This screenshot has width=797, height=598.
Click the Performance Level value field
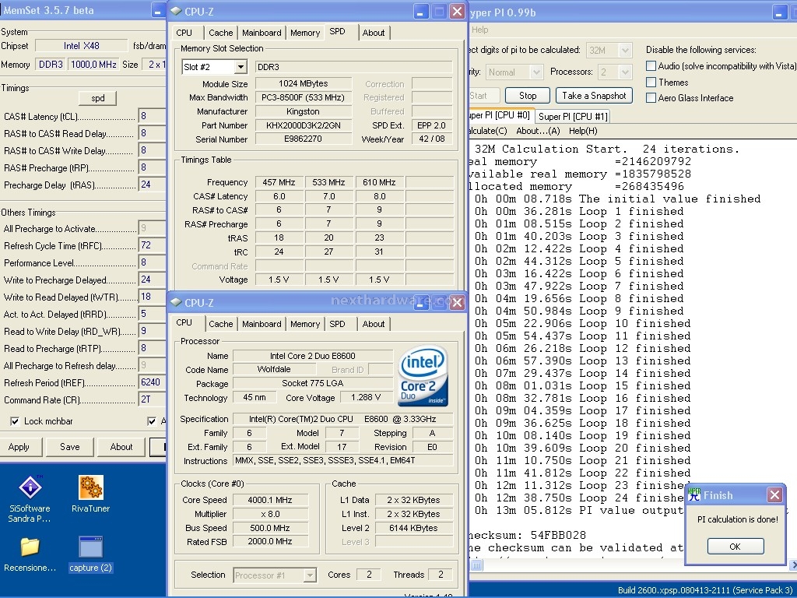(x=152, y=262)
